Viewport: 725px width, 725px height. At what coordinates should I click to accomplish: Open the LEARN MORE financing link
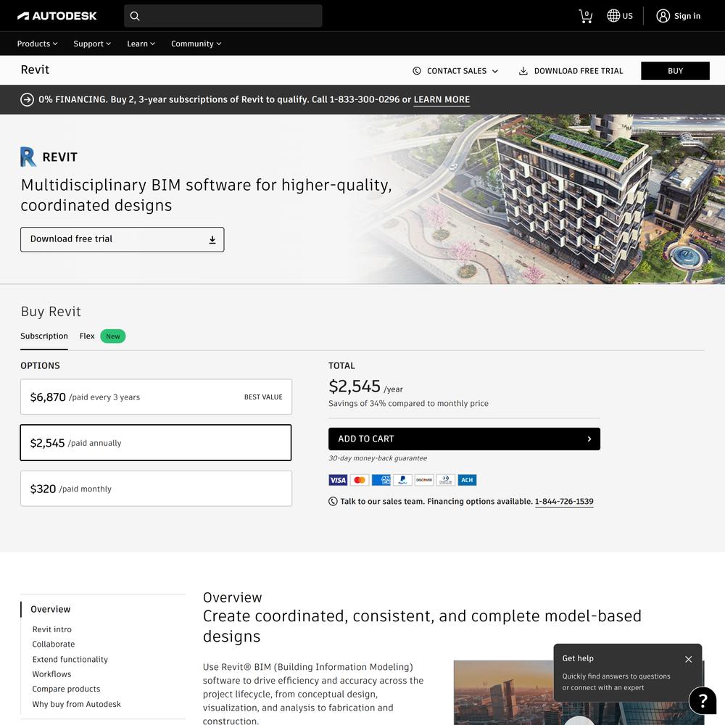coord(442,99)
